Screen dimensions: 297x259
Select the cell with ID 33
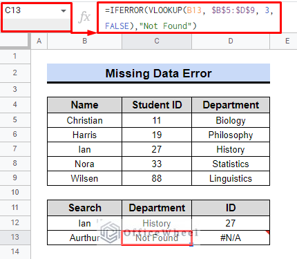coord(157,164)
